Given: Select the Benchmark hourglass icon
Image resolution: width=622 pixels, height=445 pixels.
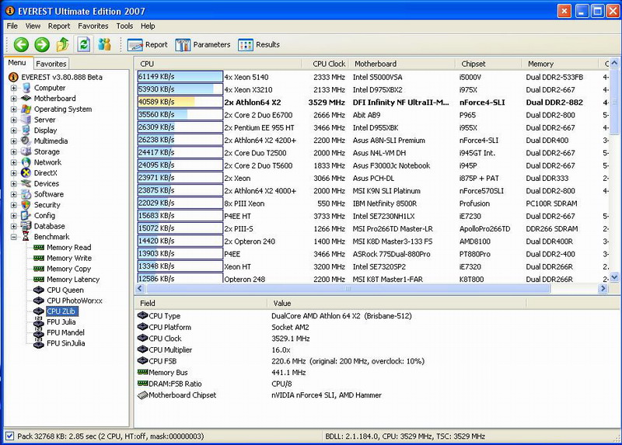Looking at the screenshot, I should tap(26, 237).
